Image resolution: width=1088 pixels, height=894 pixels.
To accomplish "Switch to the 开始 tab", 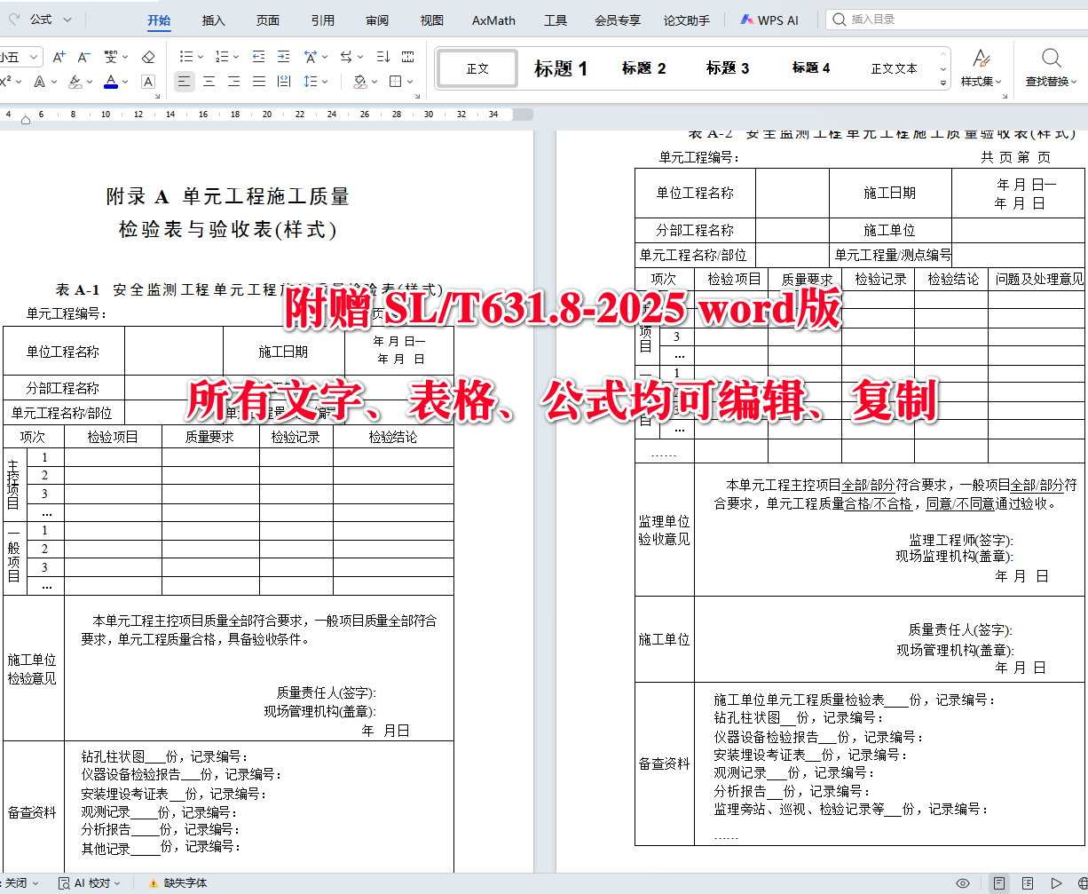I will 159,20.
